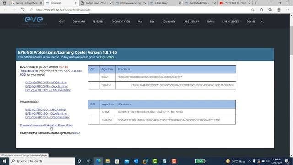Open the 'Release Notes' link

(29, 71)
